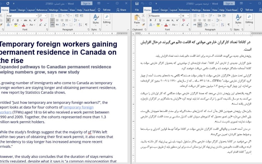Increase font size in right Word window
The height and width of the screenshot is (164, 262).
pyautogui.click(x=183, y=25)
